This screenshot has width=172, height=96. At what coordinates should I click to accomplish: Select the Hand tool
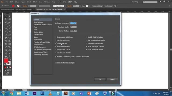pos(6,57)
